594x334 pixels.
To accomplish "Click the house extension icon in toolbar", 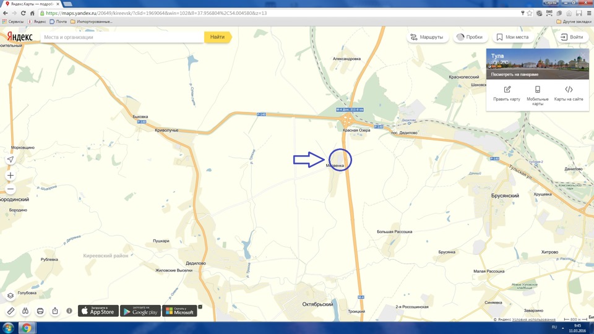I will pyautogui.click(x=569, y=13).
